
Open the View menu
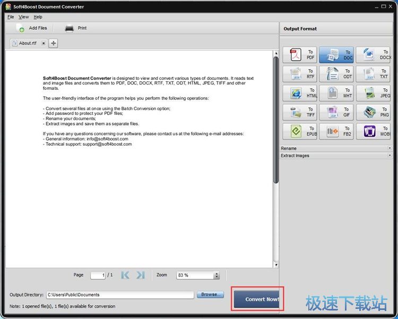pyautogui.click(x=23, y=17)
